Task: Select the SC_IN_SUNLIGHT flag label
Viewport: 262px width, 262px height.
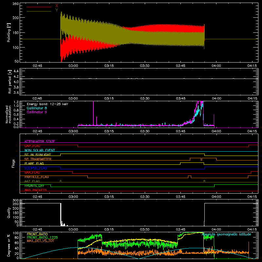Action: 38,155
